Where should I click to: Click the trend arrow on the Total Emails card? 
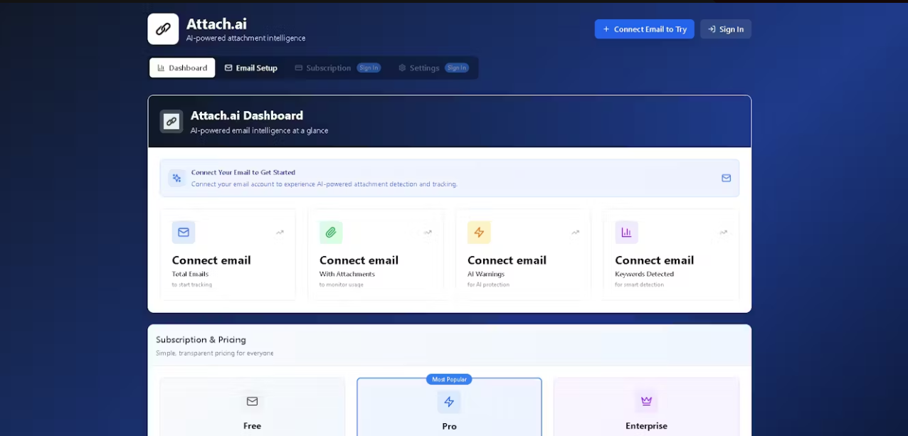click(280, 233)
